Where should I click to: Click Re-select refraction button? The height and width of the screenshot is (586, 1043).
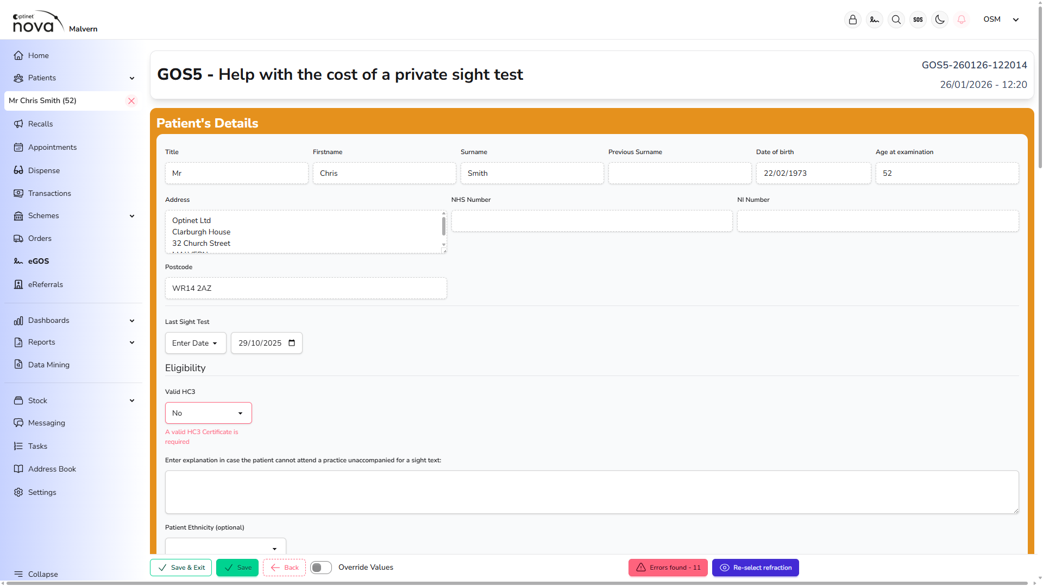(x=755, y=568)
